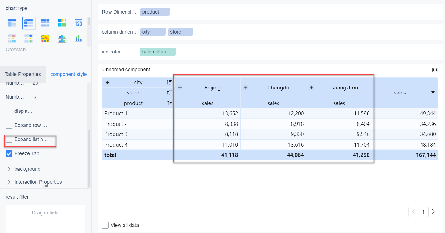Open the sales column dropdown arrow
445x233 pixels.
point(433,93)
